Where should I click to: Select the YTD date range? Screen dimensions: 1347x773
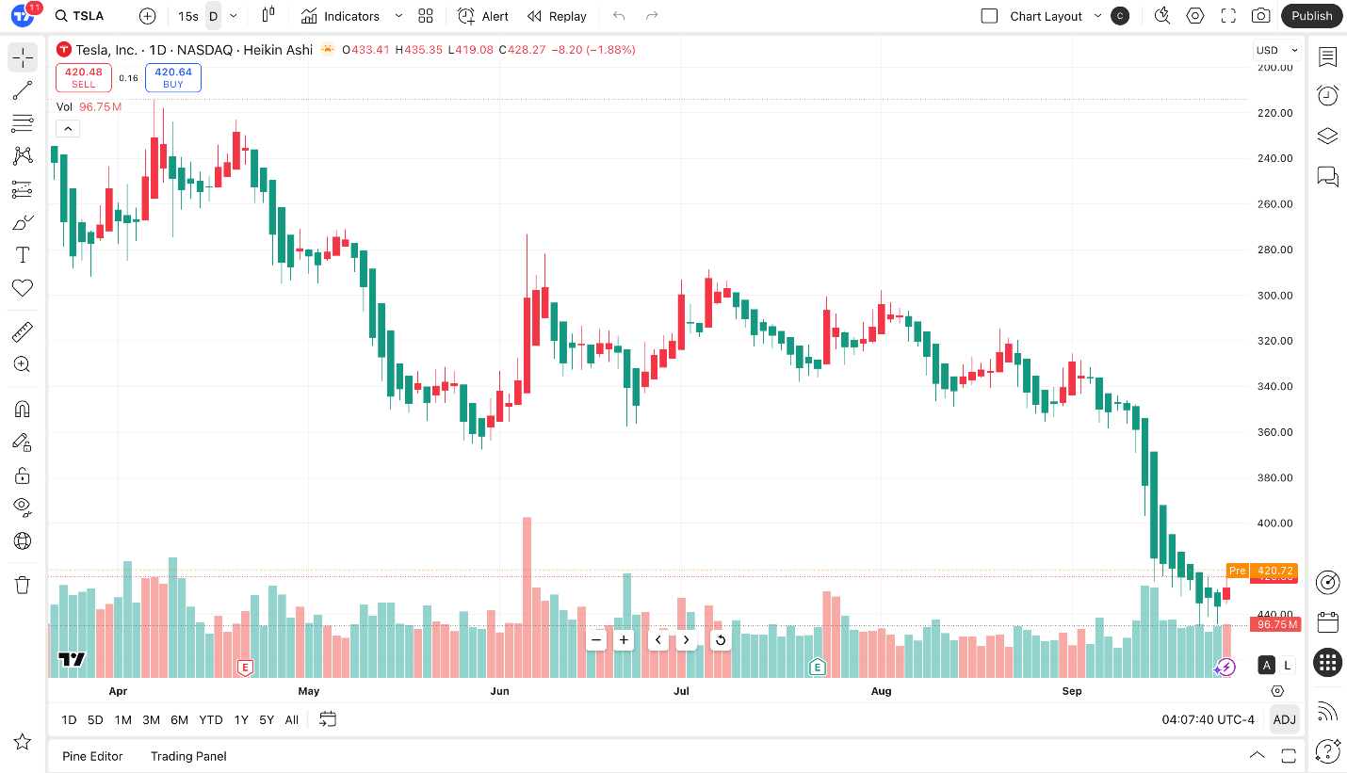click(x=211, y=719)
